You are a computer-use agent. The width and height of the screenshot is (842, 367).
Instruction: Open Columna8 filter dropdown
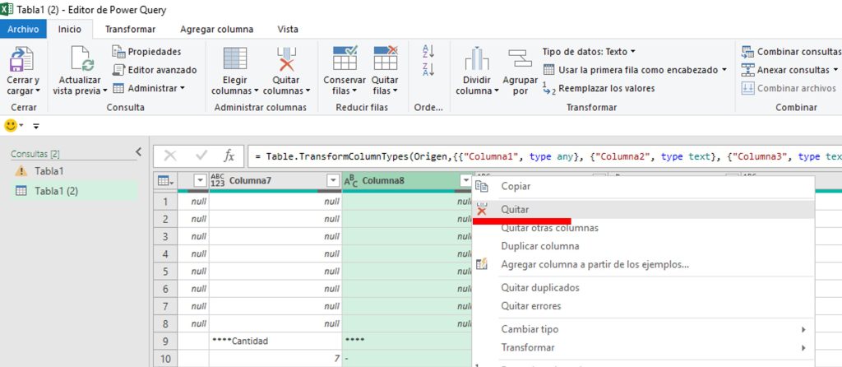[x=465, y=181]
